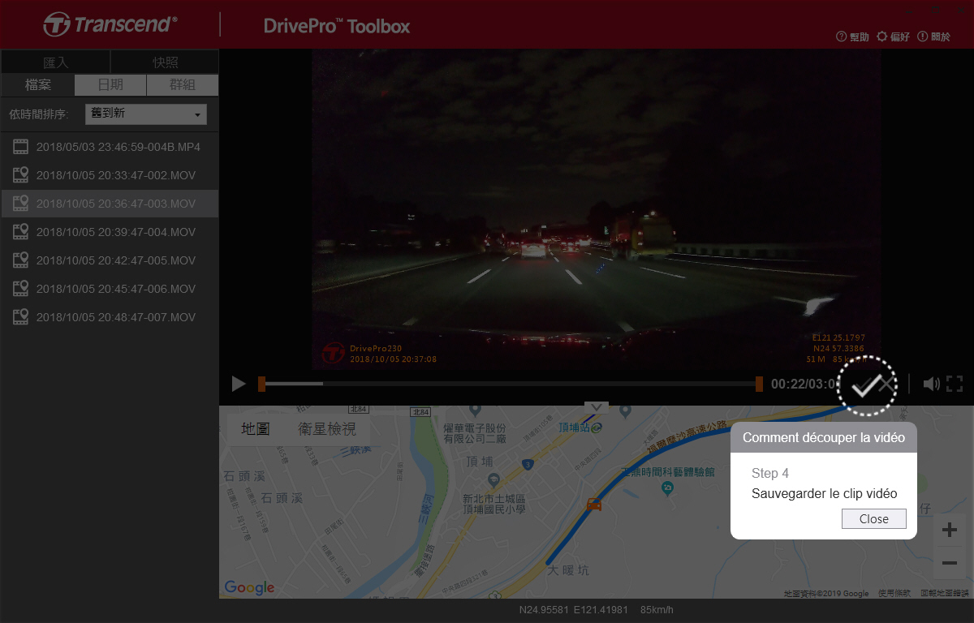Open the sort order dropdown 舊到新
This screenshot has width=974, height=623.
click(146, 114)
